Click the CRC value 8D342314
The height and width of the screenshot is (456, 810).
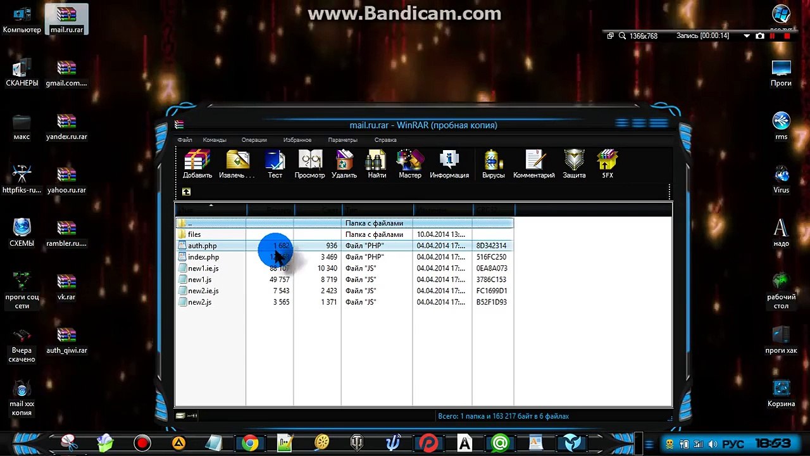[491, 246]
